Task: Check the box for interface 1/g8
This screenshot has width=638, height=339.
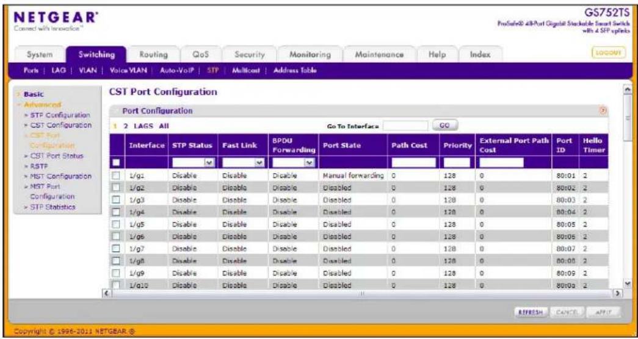Action: [x=117, y=260]
